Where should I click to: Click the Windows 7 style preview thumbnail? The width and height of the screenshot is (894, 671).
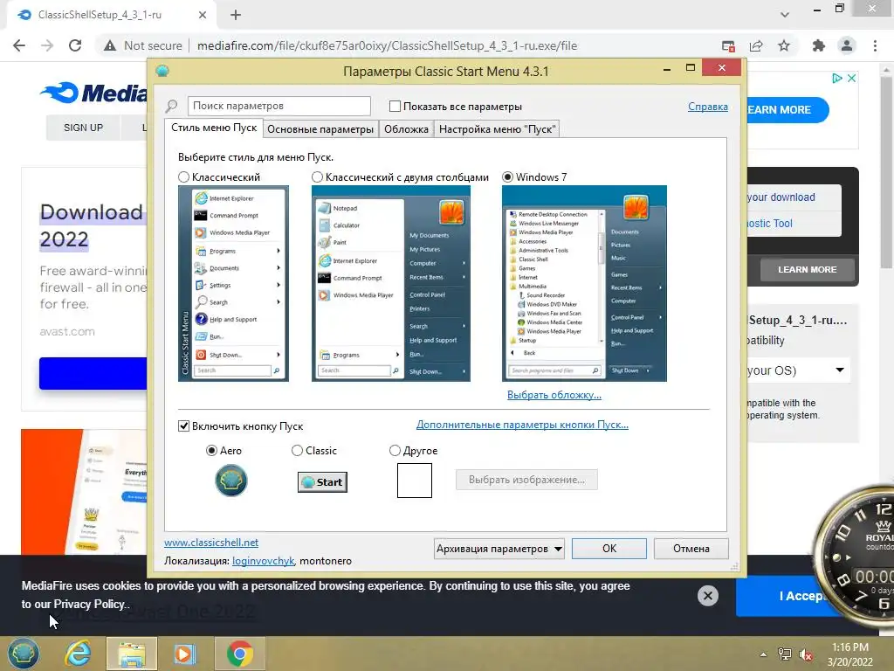point(584,284)
